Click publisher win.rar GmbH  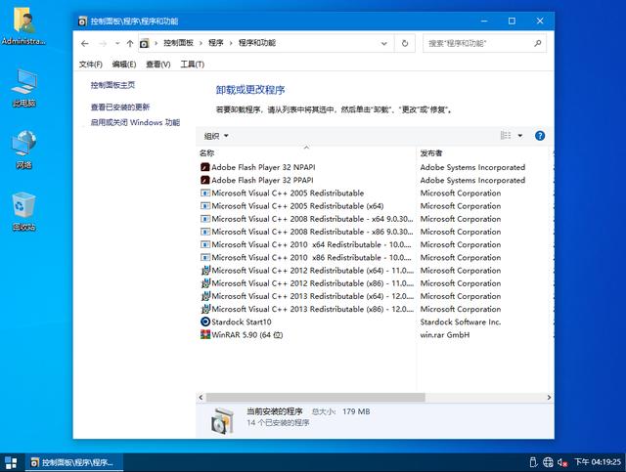tap(445, 335)
